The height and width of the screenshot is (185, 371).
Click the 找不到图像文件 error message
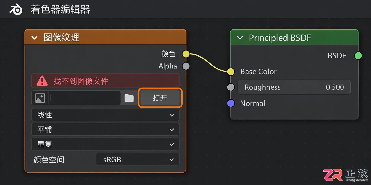(81, 81)
